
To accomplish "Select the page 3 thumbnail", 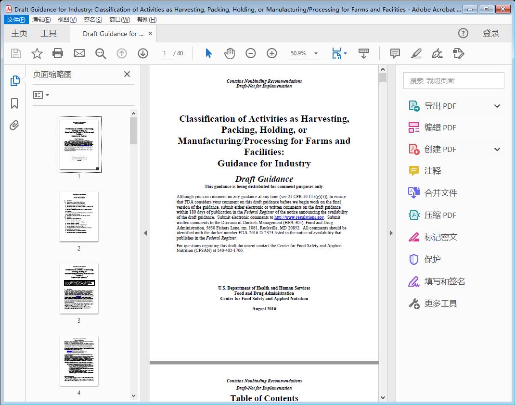I will click(79, 289).
